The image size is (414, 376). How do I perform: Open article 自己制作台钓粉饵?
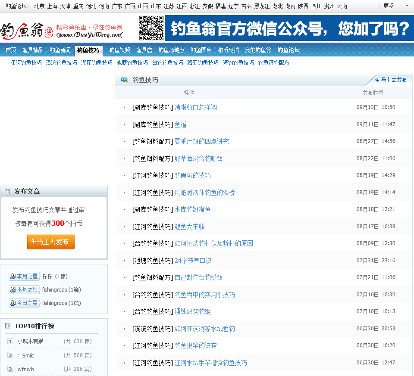point(198,277)
